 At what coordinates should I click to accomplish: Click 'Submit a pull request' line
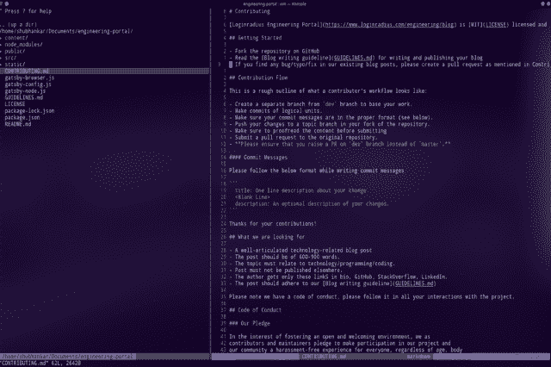click(303, 138)
